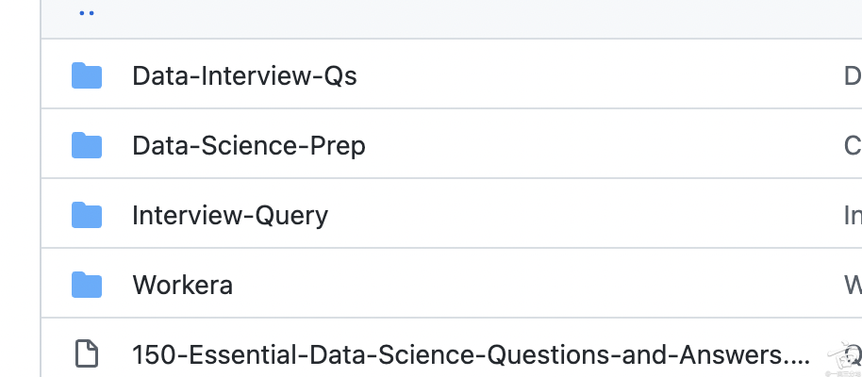Image resolution: width=862 pixels, height=377 pixels.
Task: Open commit message starting 'D' in Data-Interview-Qs row
Action: [853, 75]
